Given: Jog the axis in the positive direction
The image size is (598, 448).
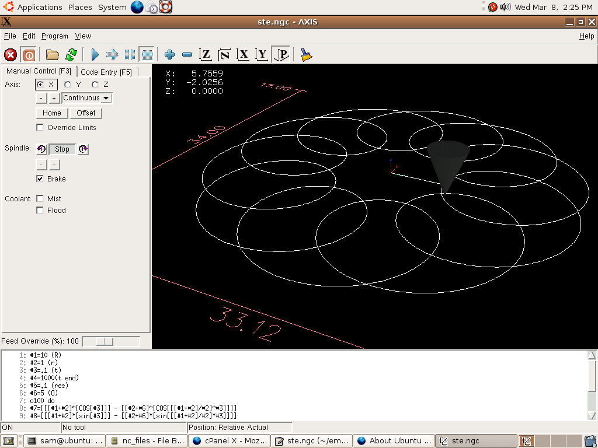Looking at the screenshot, I should tap(54, 98).
